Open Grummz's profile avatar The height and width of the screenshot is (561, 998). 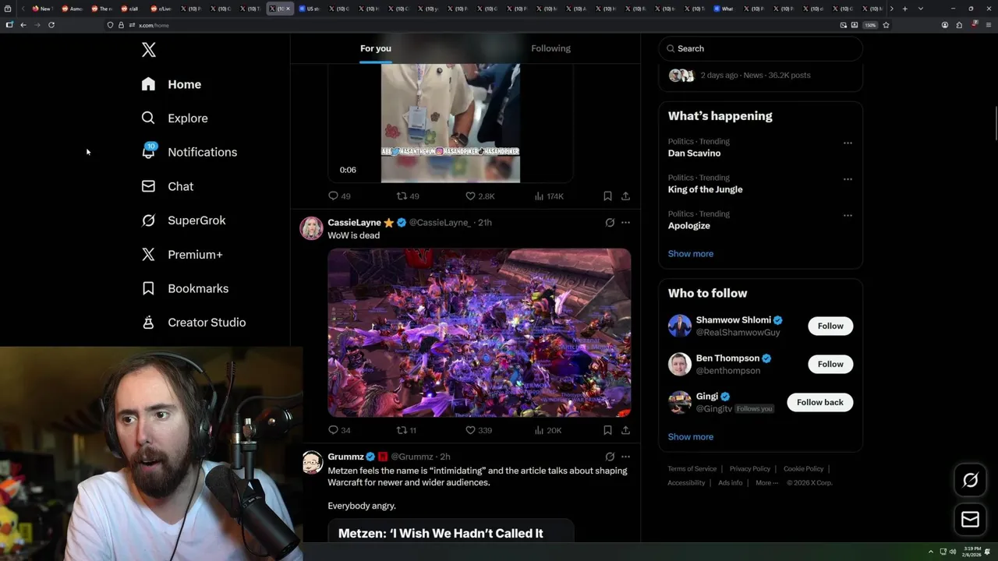(x=312, y=462)
